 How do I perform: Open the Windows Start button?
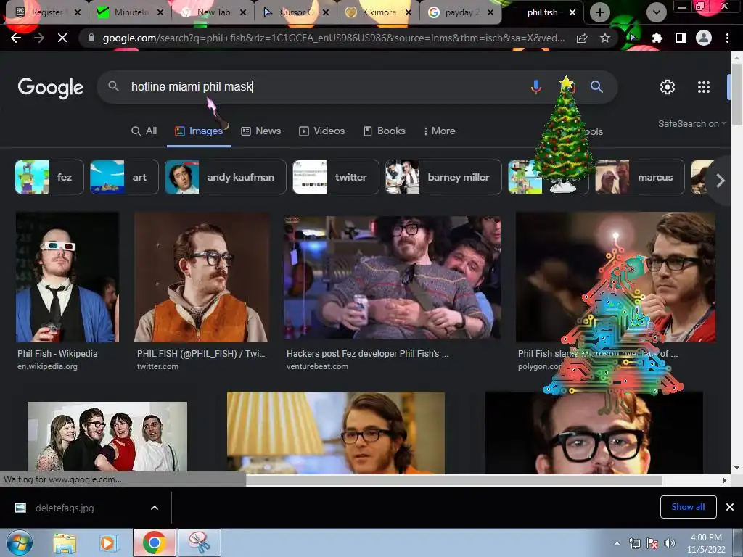[20, 542]
